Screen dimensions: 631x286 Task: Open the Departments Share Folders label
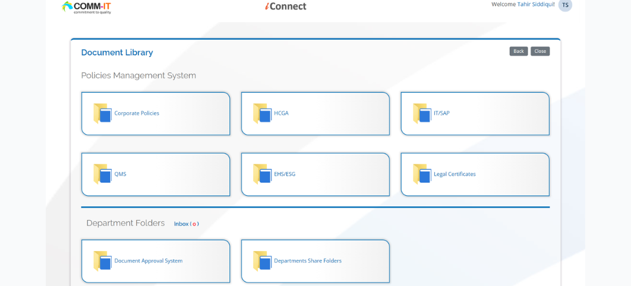[x=308, y=261]
